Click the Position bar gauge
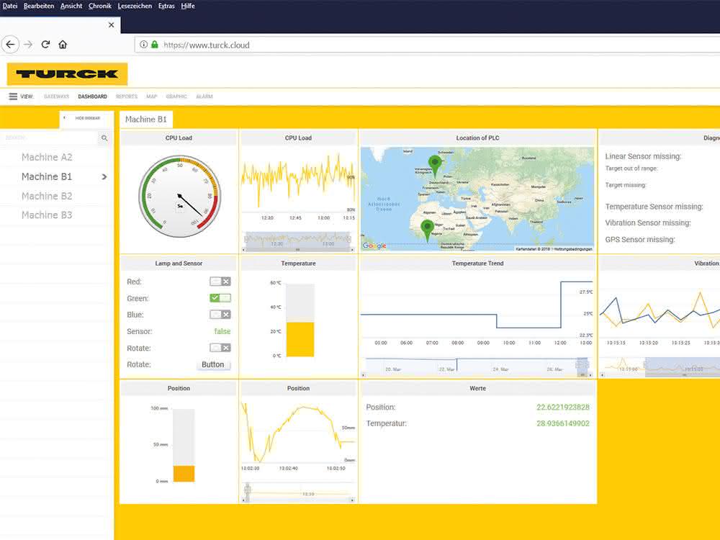Image resolution: width=720 pixels, height=540 pixels. [x=184, y=445]
